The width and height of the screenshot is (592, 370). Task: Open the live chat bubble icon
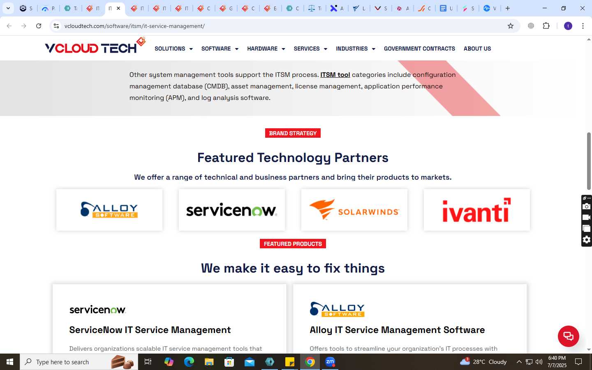coord(568,336)
